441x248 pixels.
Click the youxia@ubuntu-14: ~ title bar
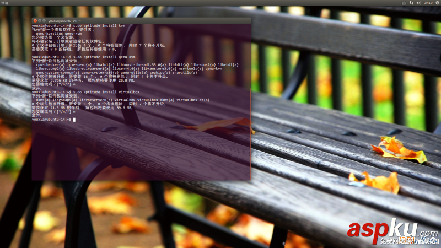142,21
